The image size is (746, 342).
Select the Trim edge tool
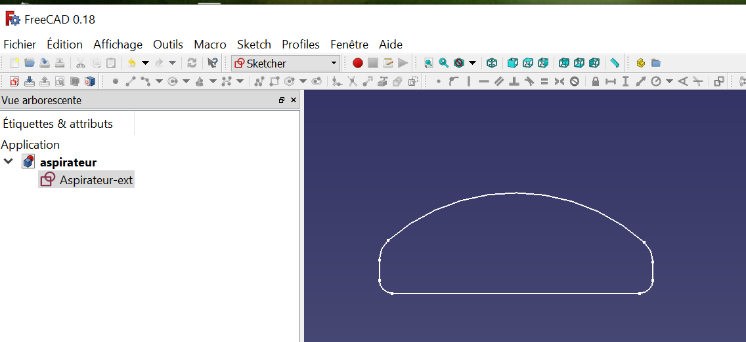(x=352, y=82)
